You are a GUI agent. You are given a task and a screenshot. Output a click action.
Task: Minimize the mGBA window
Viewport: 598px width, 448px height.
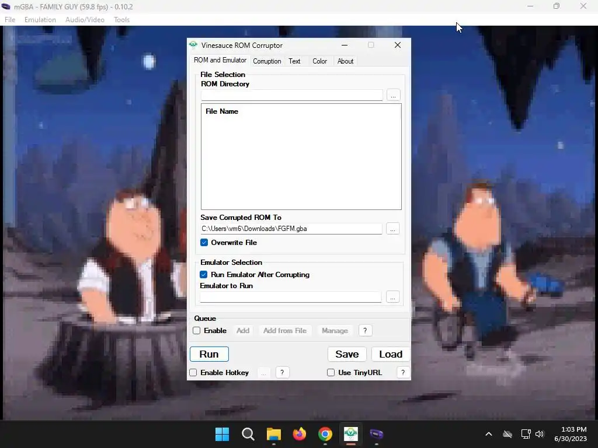point(530,6)
